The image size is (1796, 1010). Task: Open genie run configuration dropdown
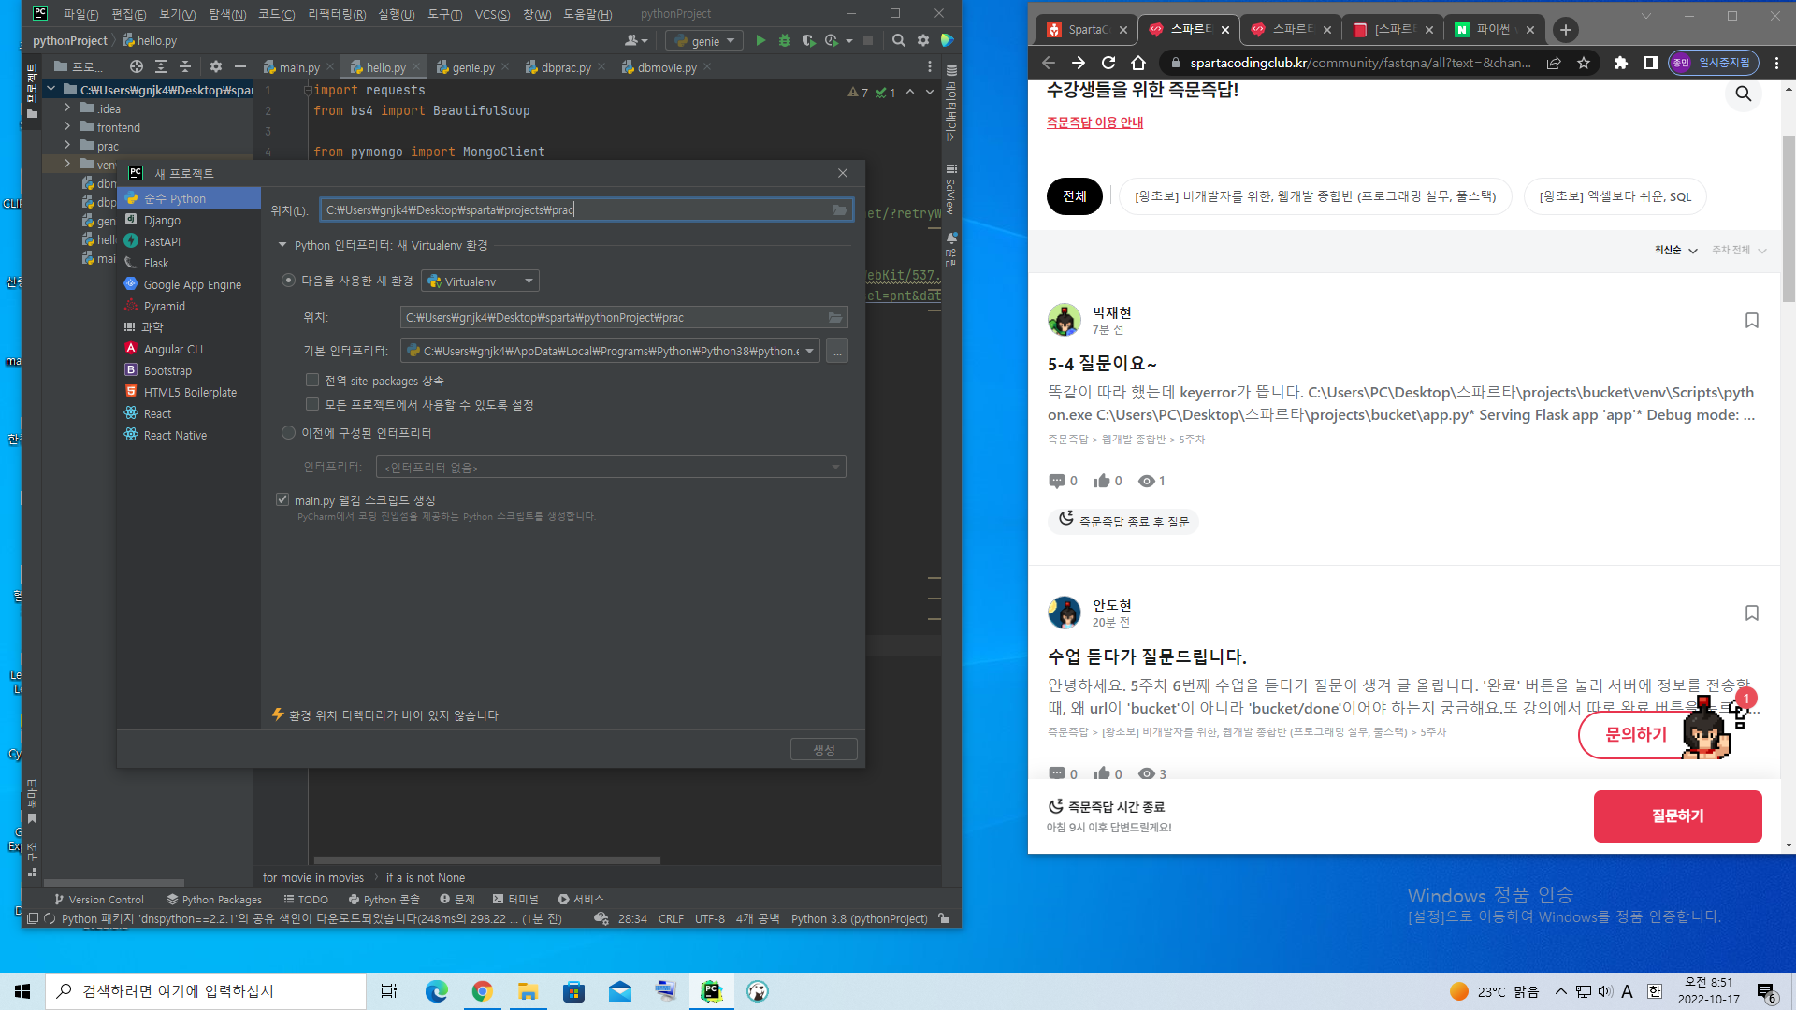(704, 40)
